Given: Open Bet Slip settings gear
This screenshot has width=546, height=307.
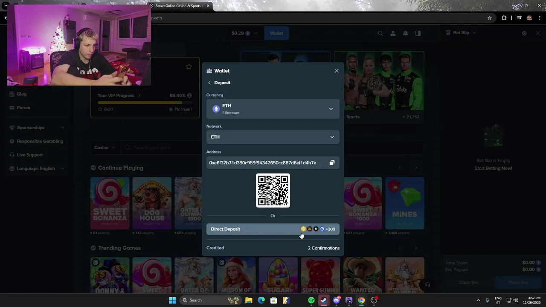Looking at the screenshot, I should point(524,33).
